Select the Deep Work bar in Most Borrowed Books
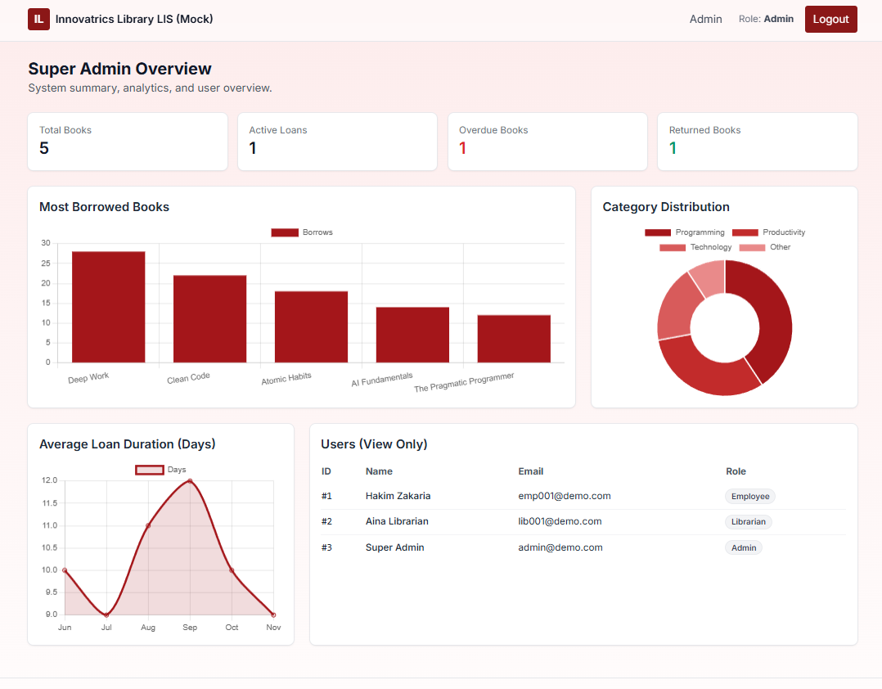Image resolution: width=882 pixels, height=689 pixels. point(109,307)
